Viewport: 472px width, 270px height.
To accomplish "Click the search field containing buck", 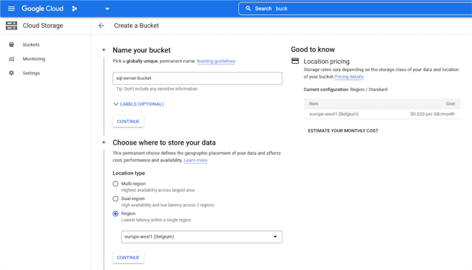I will coord(355,8).
